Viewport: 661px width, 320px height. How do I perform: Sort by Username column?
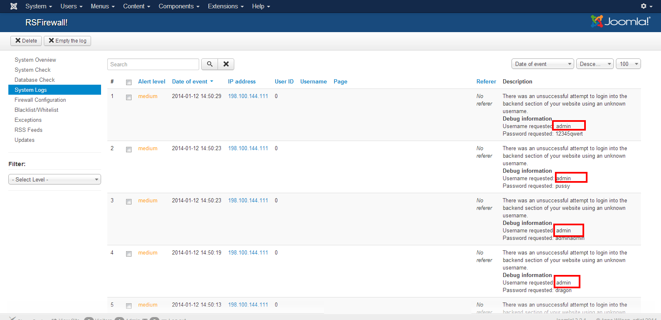point(314,81)
